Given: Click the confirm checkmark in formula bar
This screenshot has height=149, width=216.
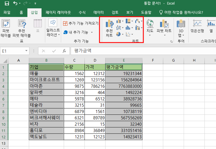Looking at the screenshot, I should coord(54,51).
